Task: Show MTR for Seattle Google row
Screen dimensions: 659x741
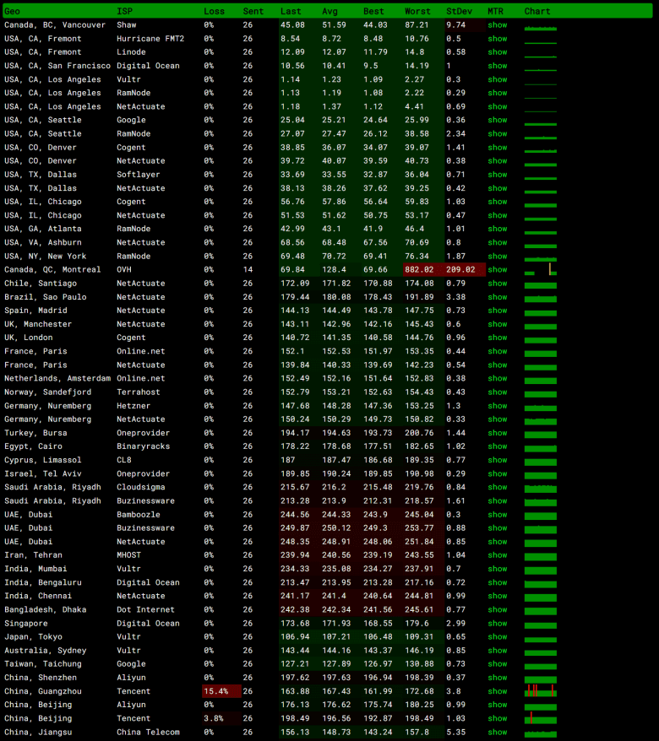Action: point(497,120)
